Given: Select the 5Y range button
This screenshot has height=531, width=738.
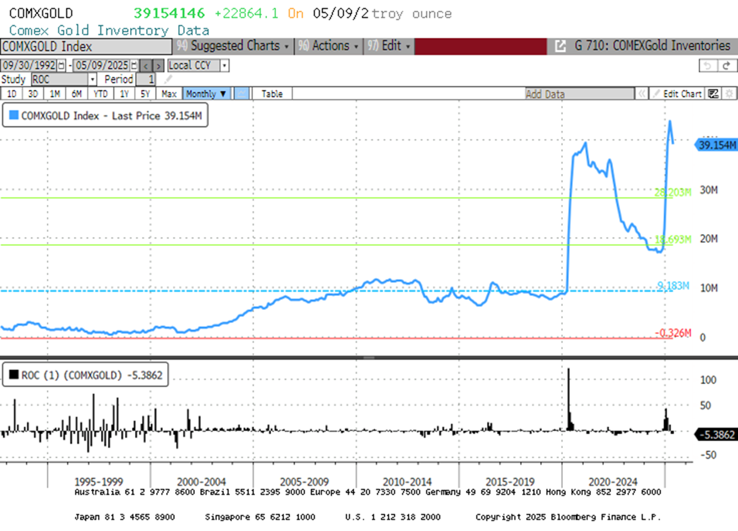Looking at the screenshot, I should point(145,94).
